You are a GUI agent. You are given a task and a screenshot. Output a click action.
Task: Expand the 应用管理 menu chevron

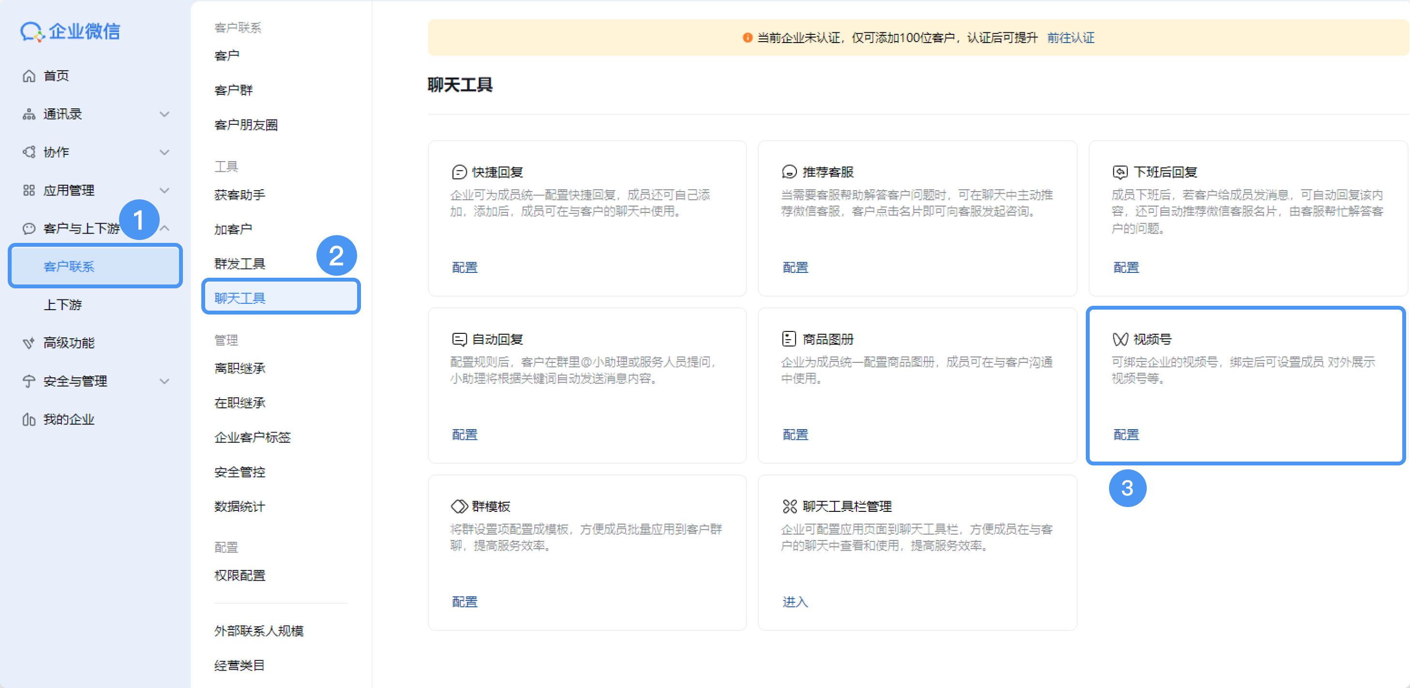click(x=164, y=191)
